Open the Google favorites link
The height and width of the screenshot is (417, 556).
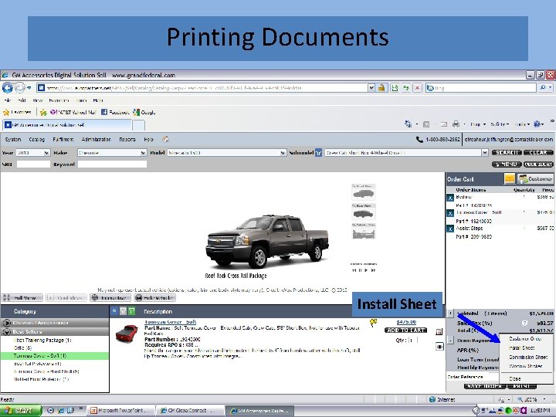144,113
